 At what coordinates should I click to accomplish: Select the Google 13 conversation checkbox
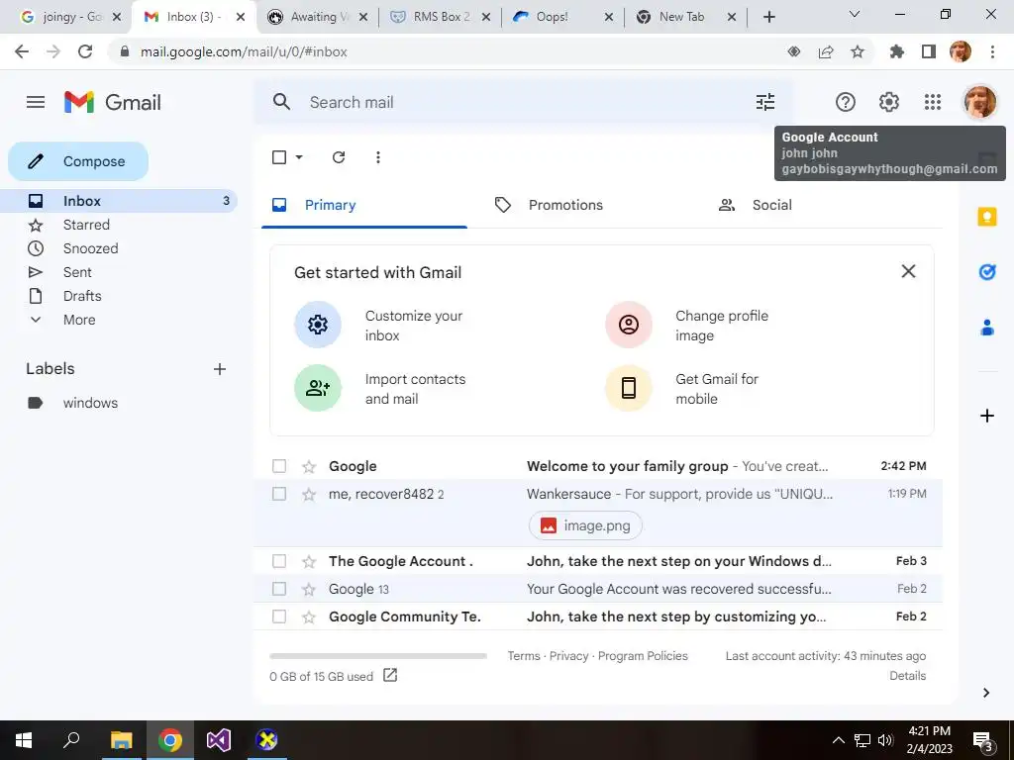tap(278, 589)
